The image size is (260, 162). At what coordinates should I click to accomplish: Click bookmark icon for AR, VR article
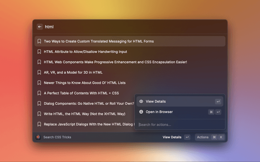[39, 72]
